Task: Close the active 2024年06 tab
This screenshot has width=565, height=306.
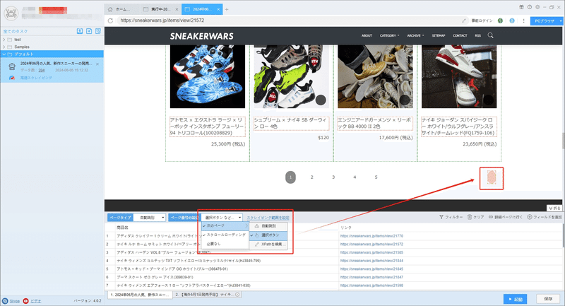Action: click(218, 9)
